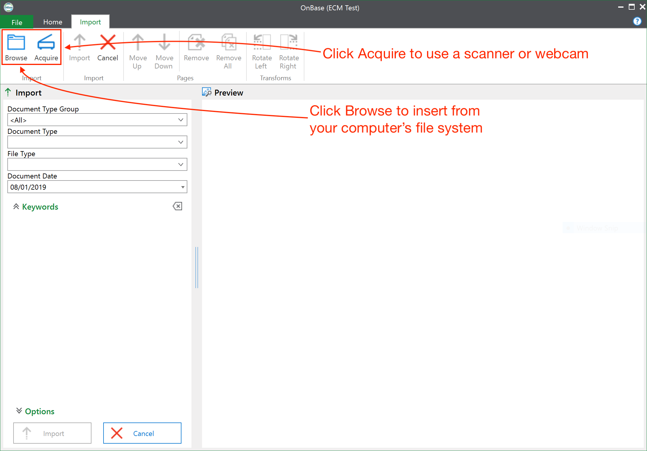Screen dimensions: 647x451
Task: Click Remove page icon
Action: 196,42
